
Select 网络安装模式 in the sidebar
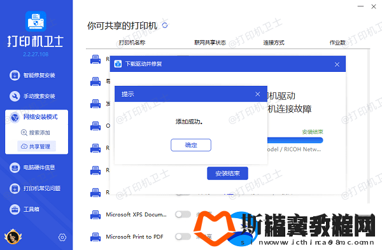point(36,117)
